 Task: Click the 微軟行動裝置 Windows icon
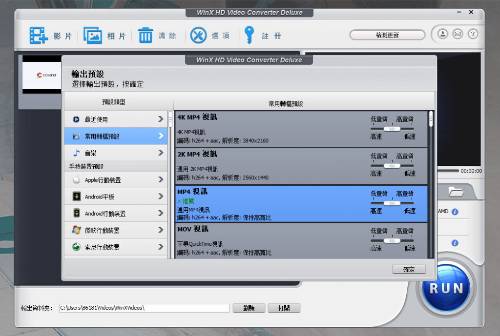coord(76,230)
